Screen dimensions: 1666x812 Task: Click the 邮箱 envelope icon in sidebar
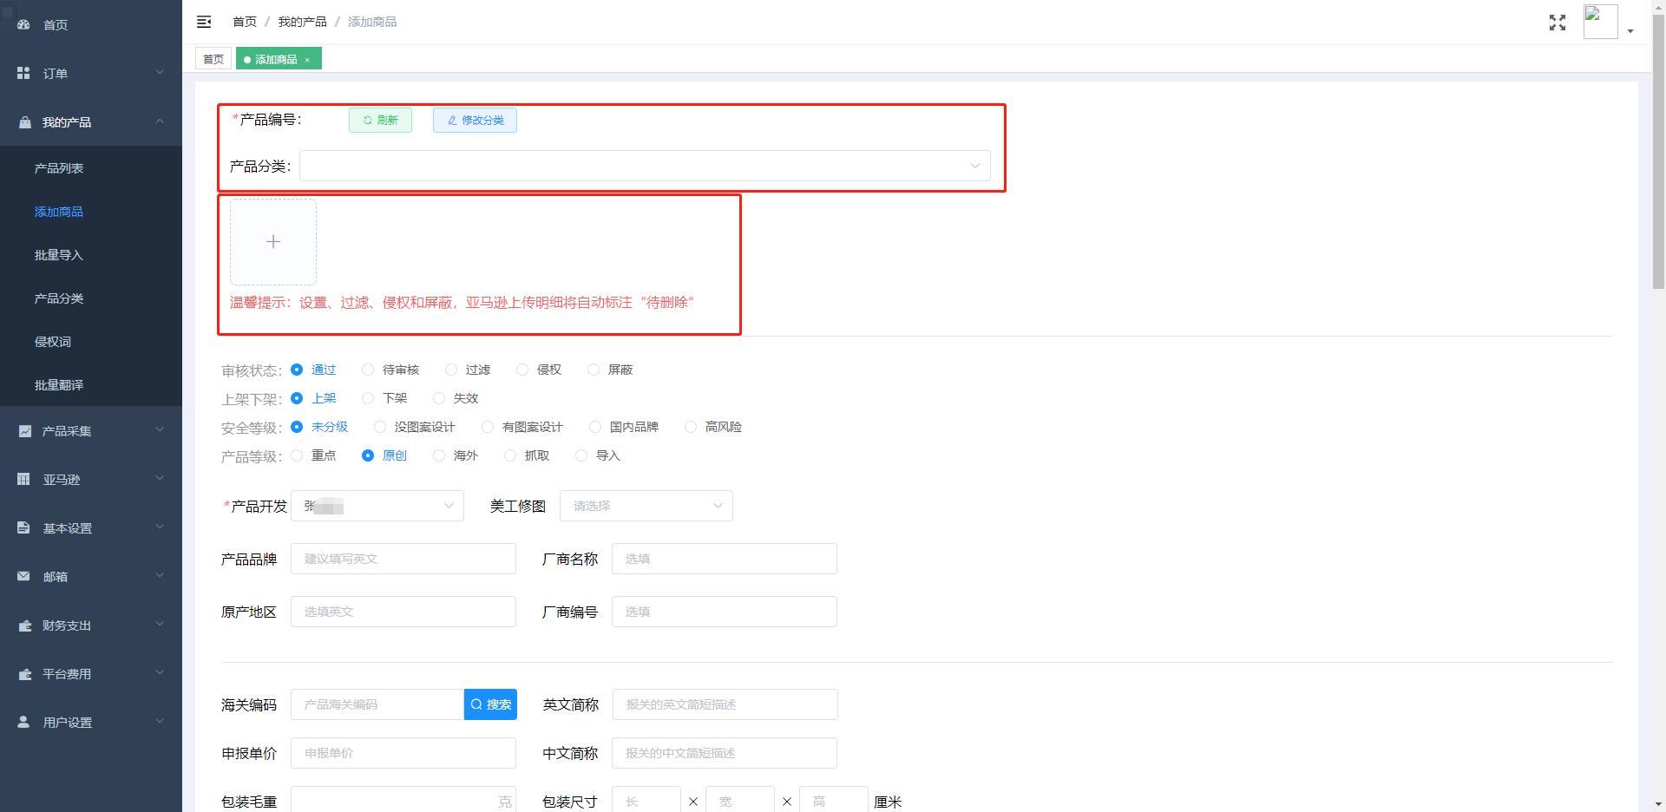23,577
